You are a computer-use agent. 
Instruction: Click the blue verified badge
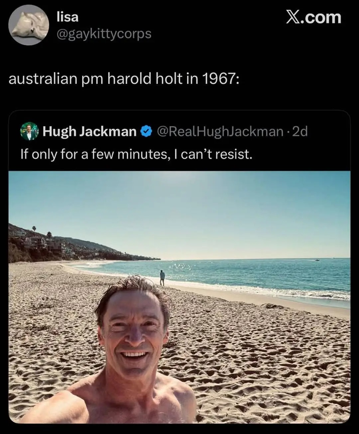[x=146, y=131]
